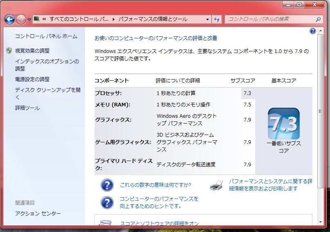The width and height of the screenshot is (330, 232).
Task: Click the サブスコア column header
Action: click(242, 81)
